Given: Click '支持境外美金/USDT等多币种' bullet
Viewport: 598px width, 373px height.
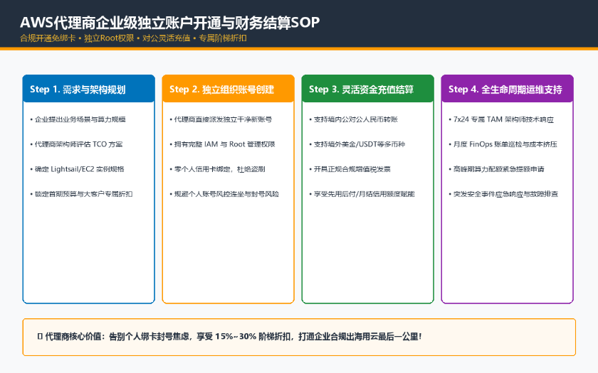Looking at the screenshot, I should (357, 144).
